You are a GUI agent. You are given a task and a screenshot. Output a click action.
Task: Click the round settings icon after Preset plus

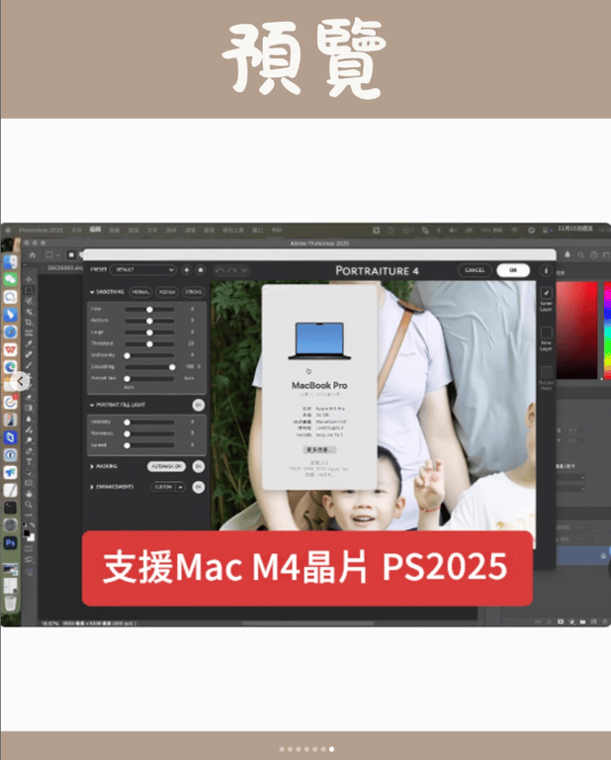[x=201, y=270]
